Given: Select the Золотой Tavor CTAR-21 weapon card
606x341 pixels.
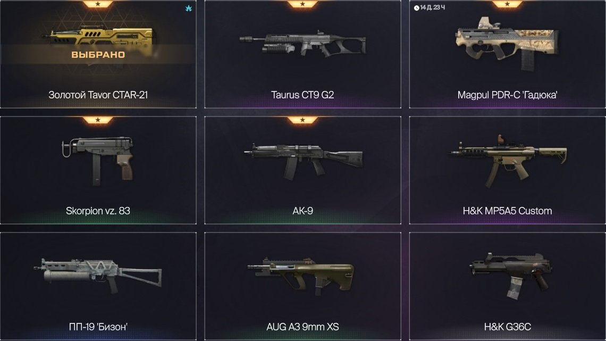Looking at the screenshot, I should (x=98, y=54).
